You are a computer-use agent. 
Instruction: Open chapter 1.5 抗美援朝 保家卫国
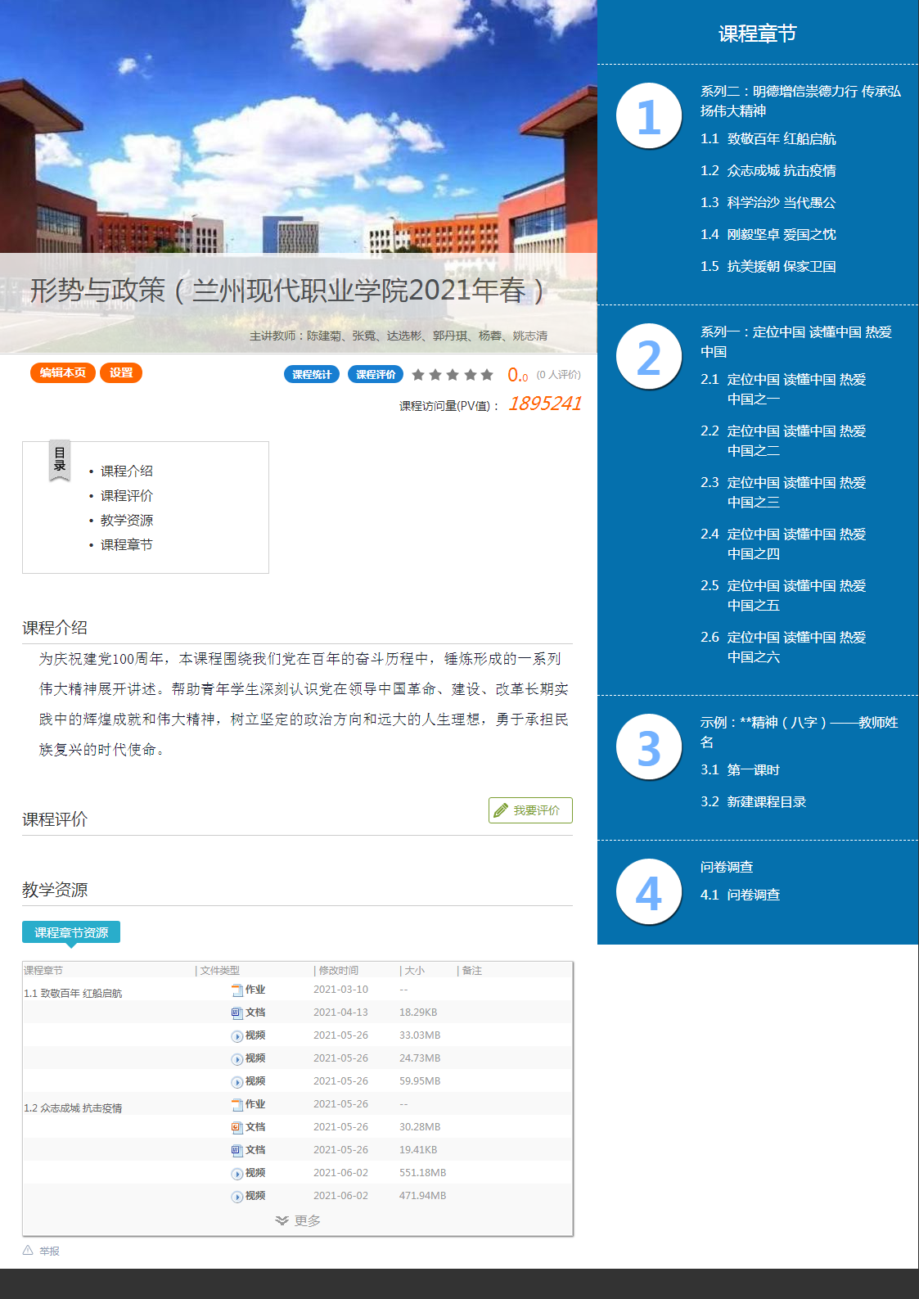click(768, 266)
